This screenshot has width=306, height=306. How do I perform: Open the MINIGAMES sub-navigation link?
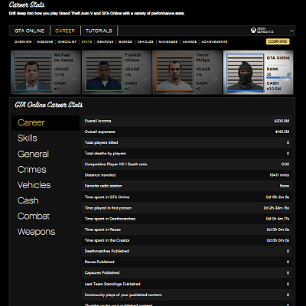pyautogui.click(x=168, y=42)
